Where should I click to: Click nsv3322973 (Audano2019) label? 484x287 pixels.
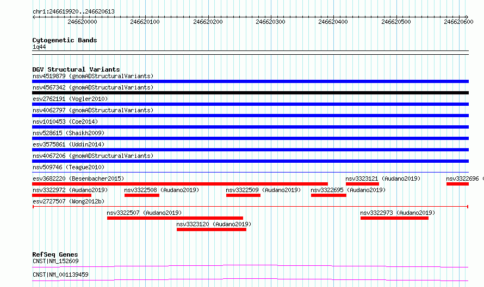click(x=398, y=213)
